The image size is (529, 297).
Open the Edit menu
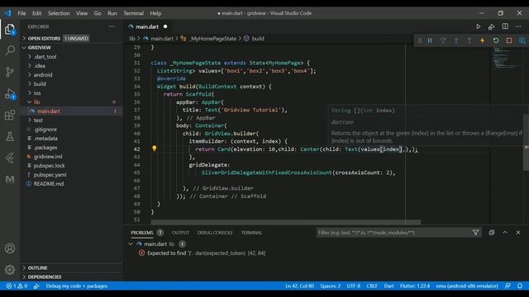point(36,13)
